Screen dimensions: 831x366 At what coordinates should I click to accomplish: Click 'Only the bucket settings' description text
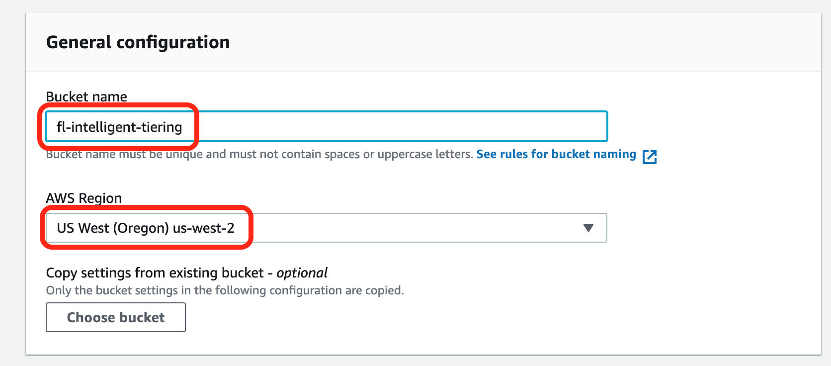point(225,290)
